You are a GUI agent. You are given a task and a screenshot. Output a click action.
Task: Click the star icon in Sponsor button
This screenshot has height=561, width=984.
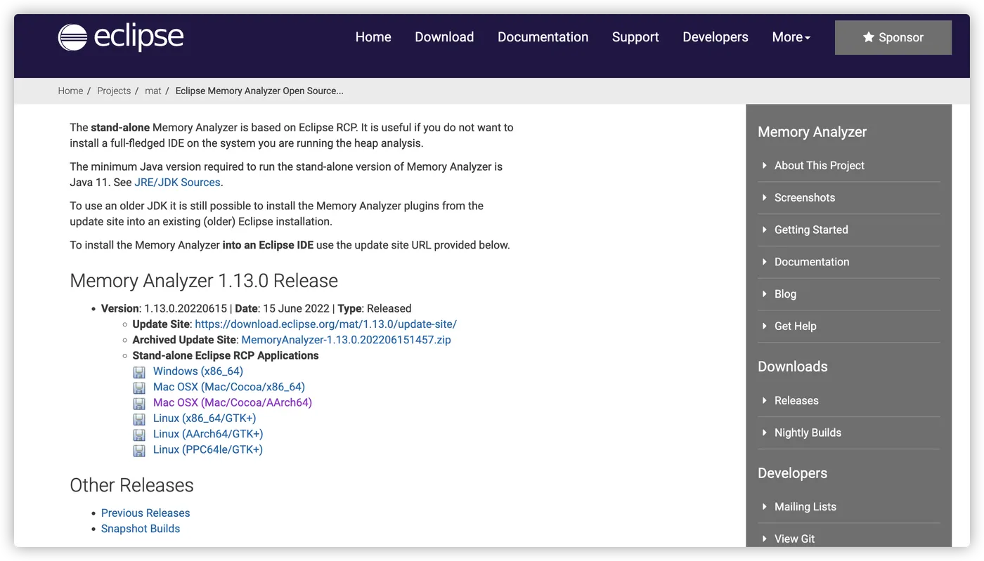coord(869,37)
